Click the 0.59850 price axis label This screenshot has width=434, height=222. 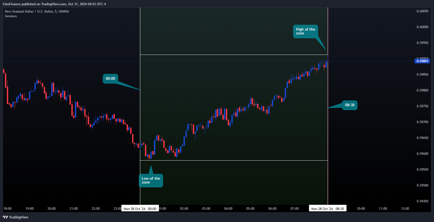(x=422, y=75)
